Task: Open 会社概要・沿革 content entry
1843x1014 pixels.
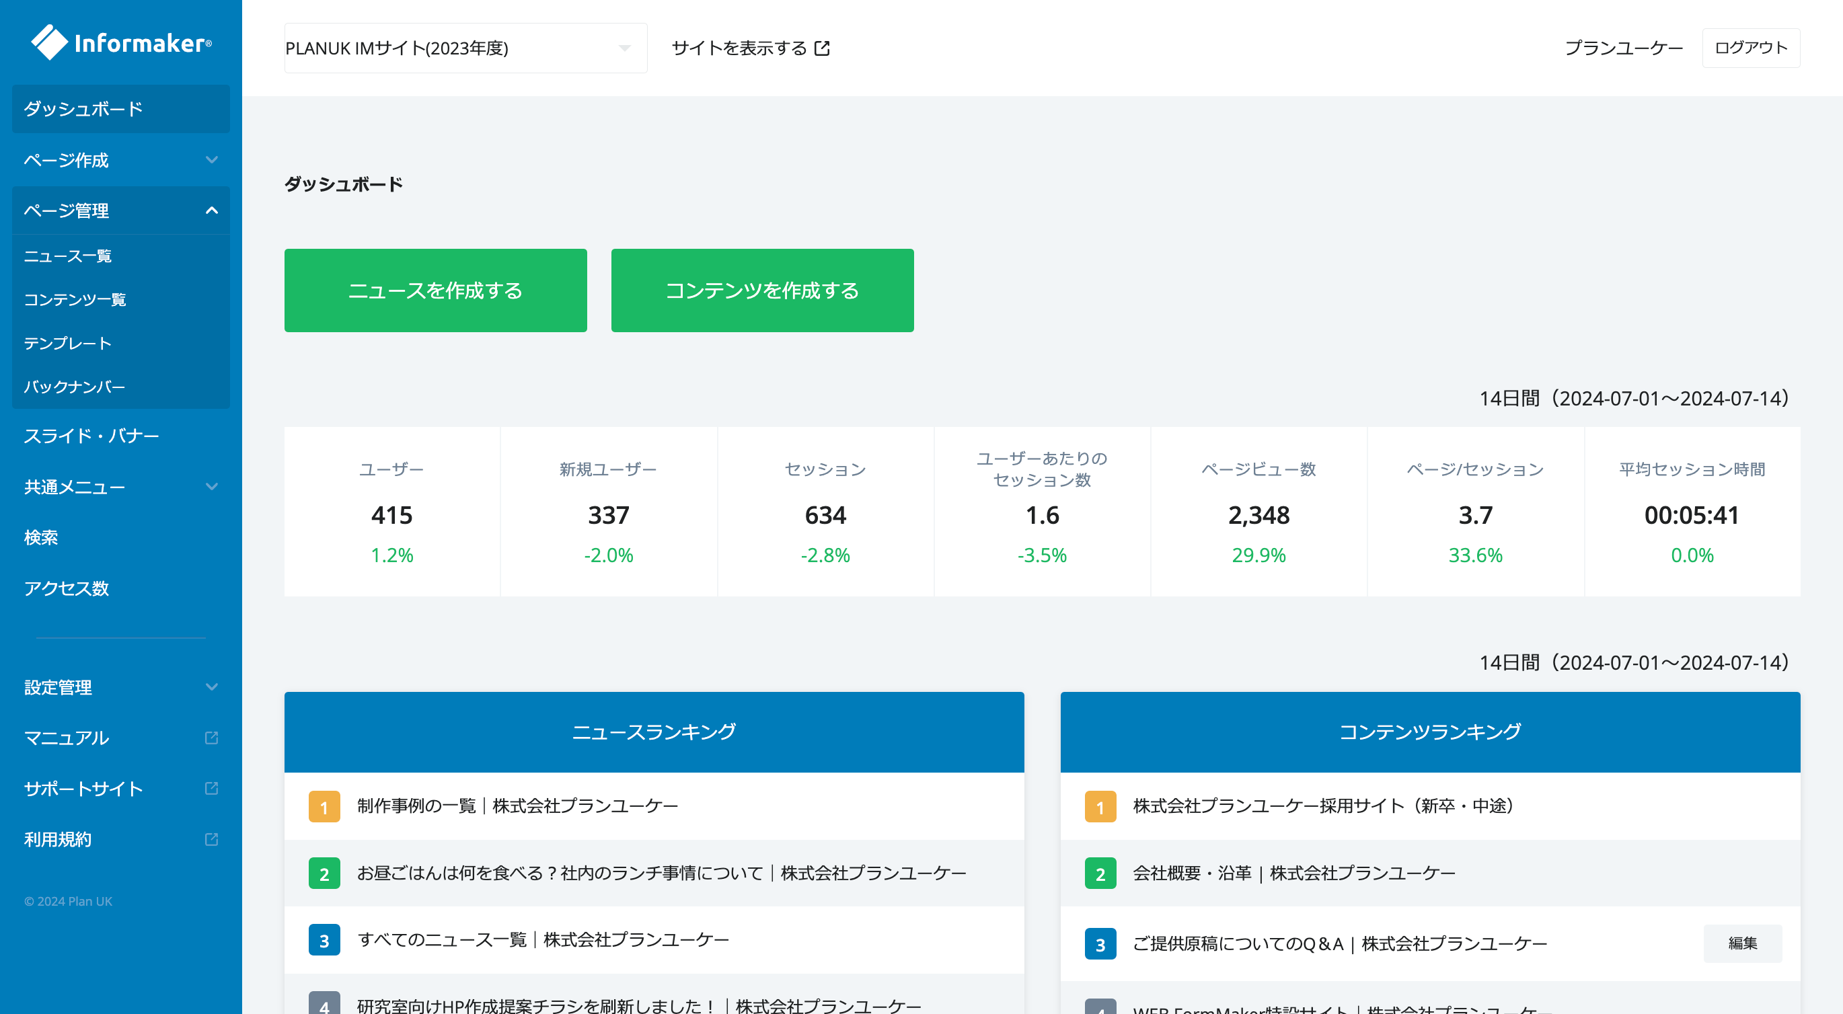Action: point(1294,872)
